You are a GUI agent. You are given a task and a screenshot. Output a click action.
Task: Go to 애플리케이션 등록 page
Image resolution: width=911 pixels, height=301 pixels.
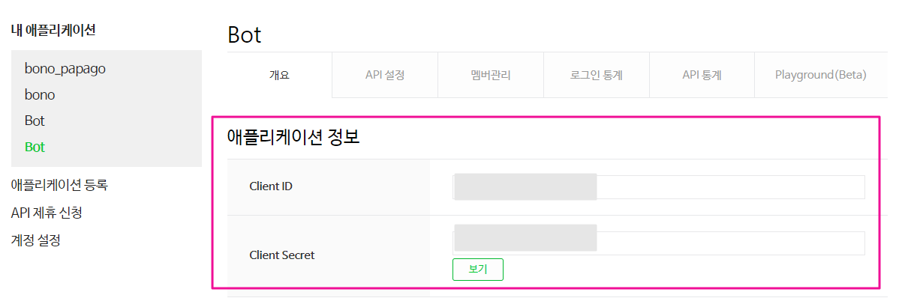tap(59, 185)
